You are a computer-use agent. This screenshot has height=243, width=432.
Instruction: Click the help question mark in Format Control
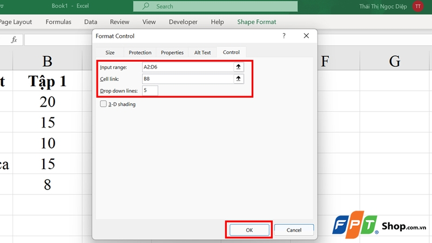tap(284, 36)
